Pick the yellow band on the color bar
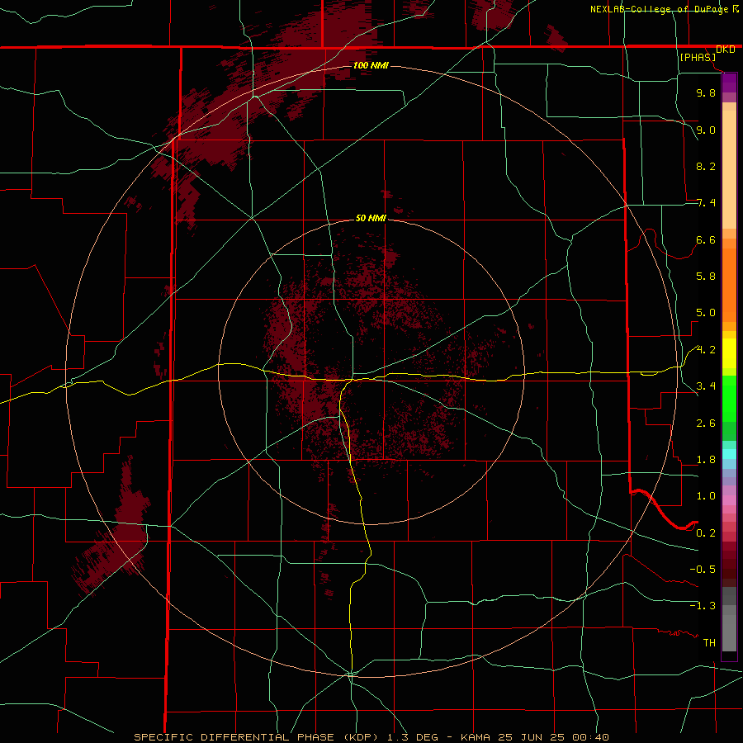The height and width of the screenshot is (743, 743). click(729, 353)
